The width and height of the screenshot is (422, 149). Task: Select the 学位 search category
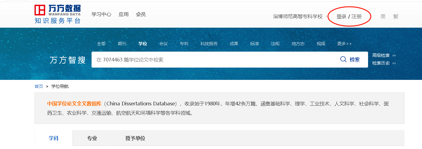143,44
